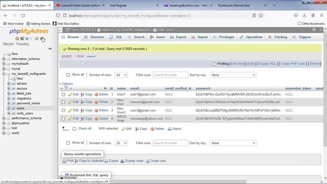The image size is (327, 184).
Task: Click lower Filter rows search field
Action: pos(170,143)
